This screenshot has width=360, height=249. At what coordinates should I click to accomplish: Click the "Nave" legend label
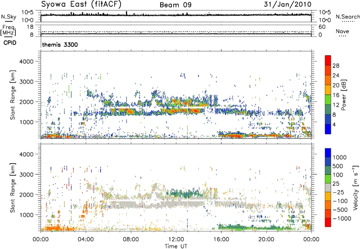coord(342,31)
